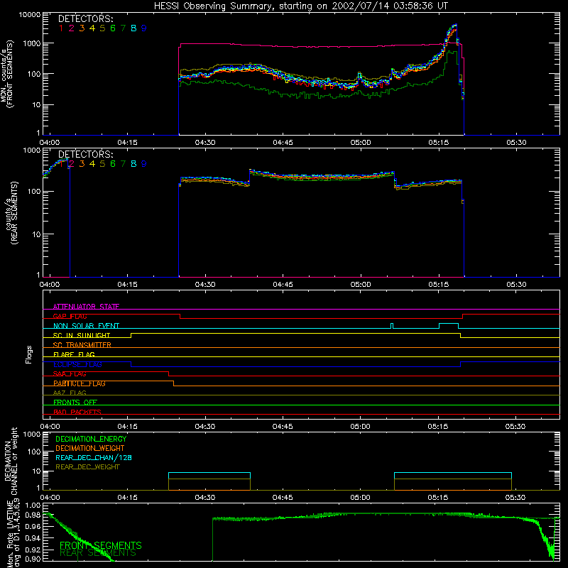Click 'DETECTORS:' legend in front segments plot

[86, 18]
